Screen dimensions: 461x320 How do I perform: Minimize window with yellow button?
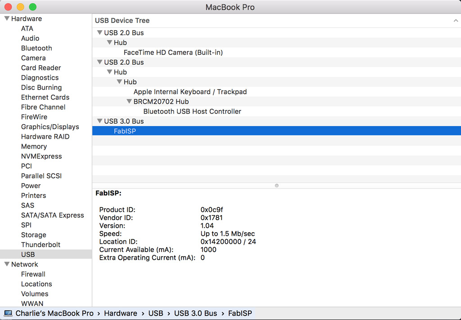[21, 7]
